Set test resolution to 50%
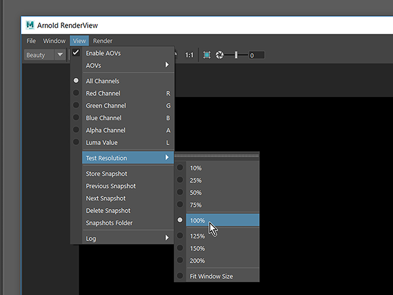393x295 pixels. [217, 192]
